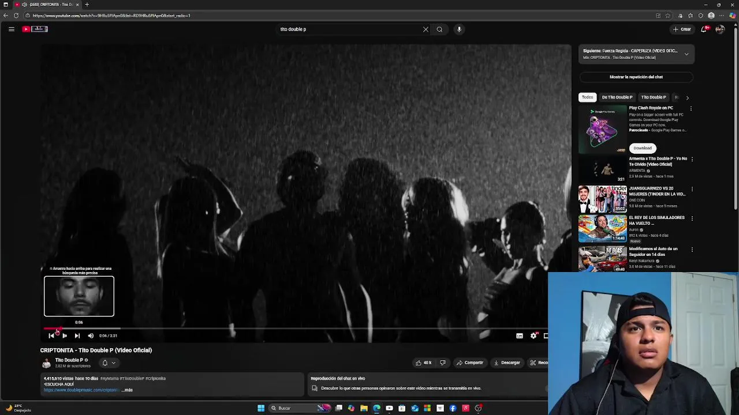The width and height of the screenshot is (739, 415).
Task: Open the weather widget on taskbar
Action: (x=18, y=408)
